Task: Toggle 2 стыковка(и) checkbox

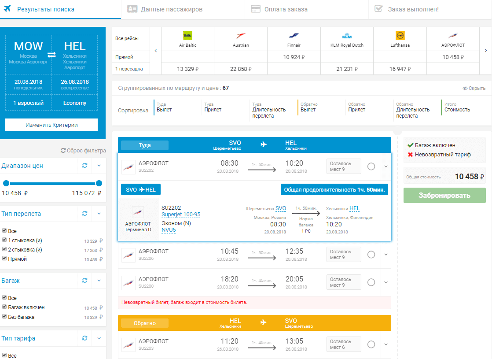Action: tap(4, 249)
